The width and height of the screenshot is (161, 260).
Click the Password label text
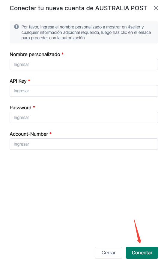(x=20, y=108)
